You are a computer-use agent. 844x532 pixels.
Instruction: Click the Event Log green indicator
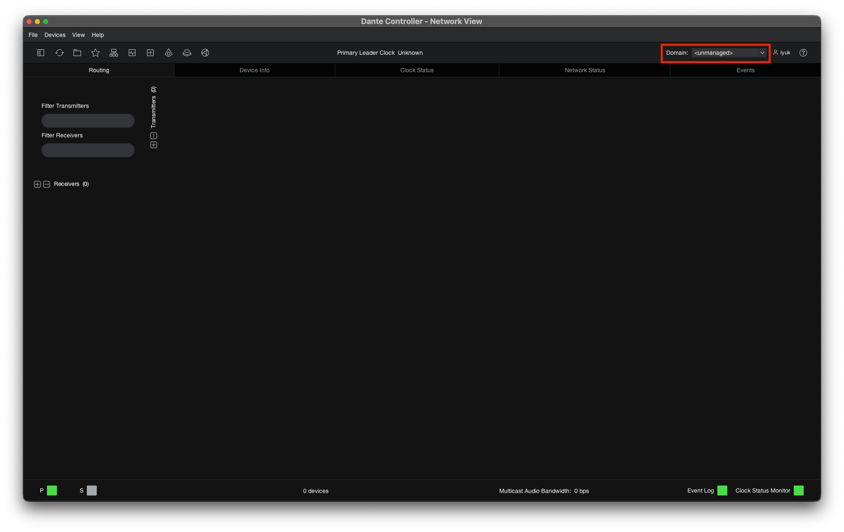click(x=722, y=491)
